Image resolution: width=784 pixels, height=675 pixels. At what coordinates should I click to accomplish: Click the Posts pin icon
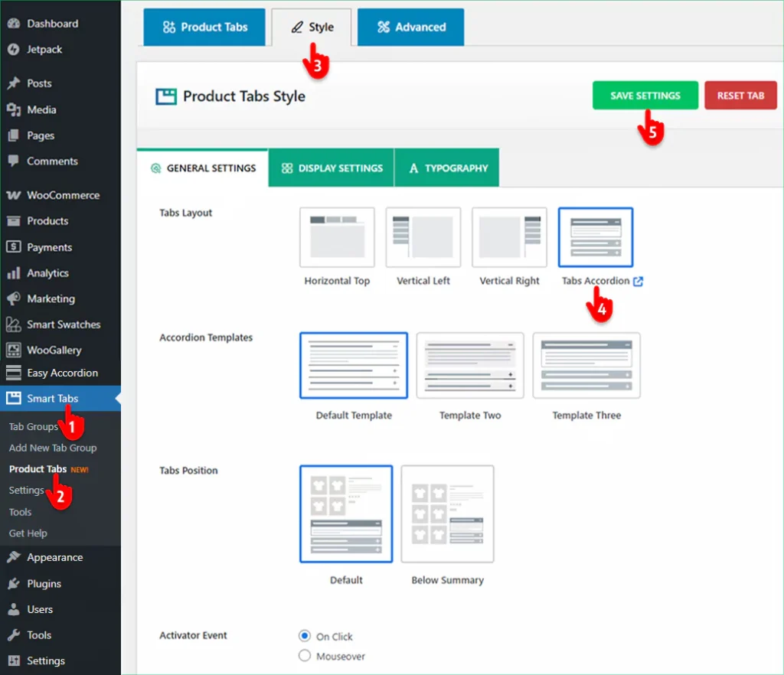tap(14, 83)
